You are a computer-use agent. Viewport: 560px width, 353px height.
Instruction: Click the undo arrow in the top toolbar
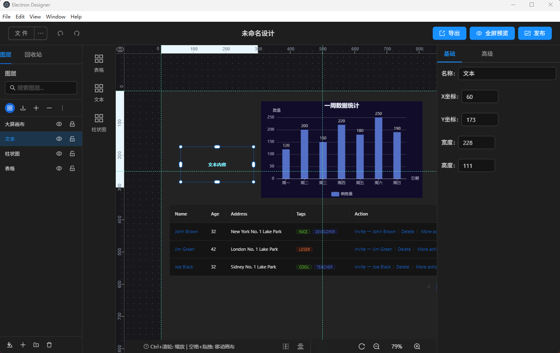pyautogui.click(x=60, y=33)
